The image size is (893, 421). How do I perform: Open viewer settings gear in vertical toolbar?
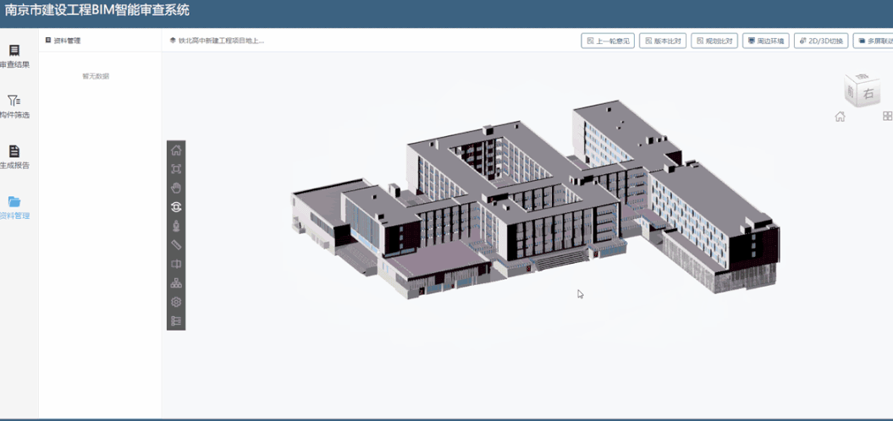click(x=176, y=302)
